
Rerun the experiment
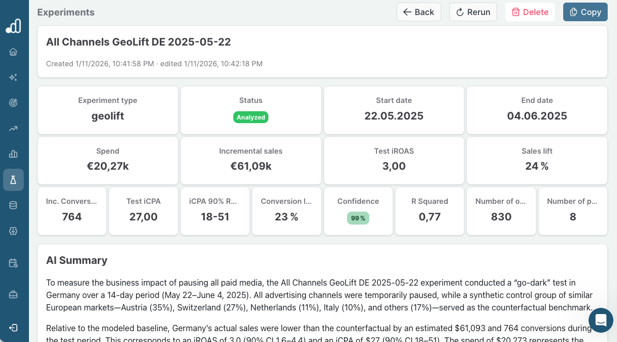[x=473, y=12]
